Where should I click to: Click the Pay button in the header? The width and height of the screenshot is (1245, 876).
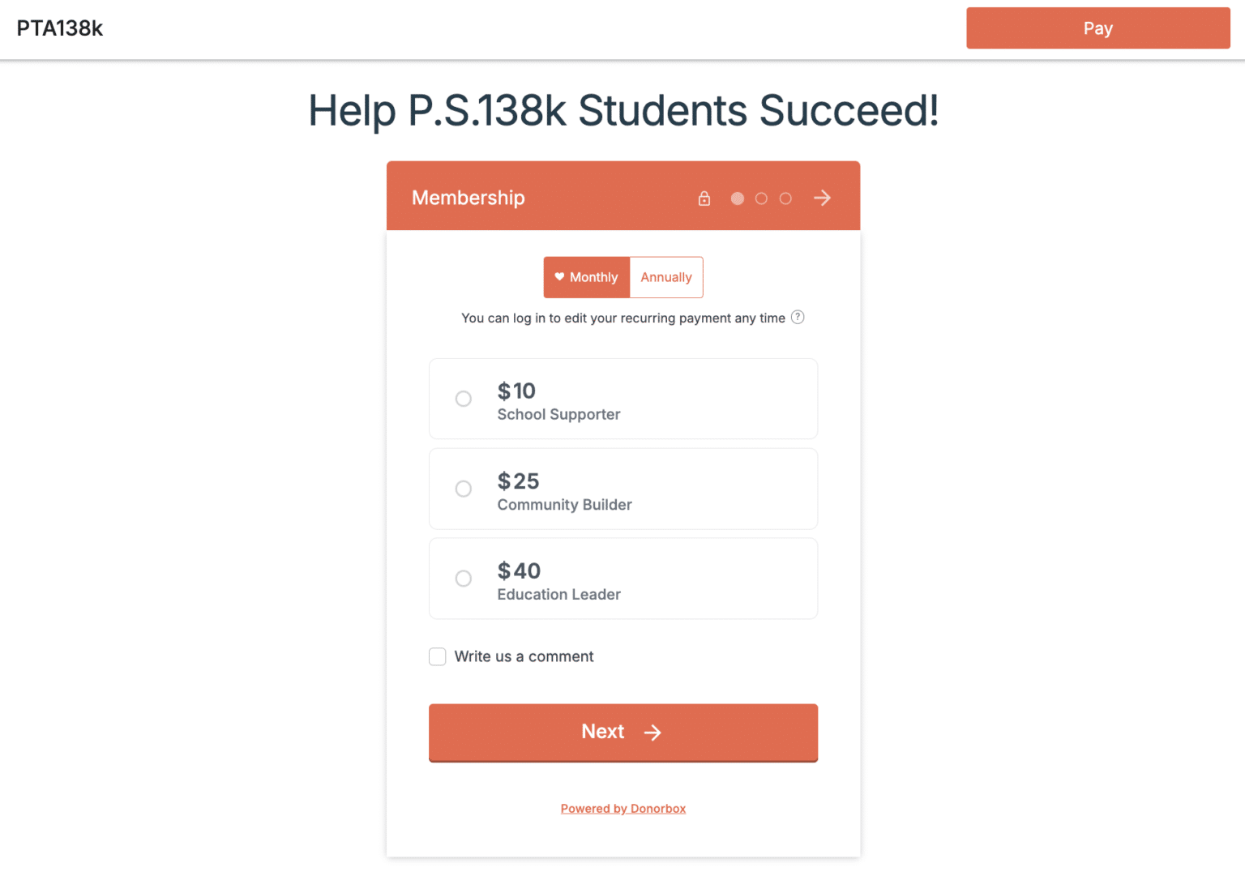click(1097, 28)
